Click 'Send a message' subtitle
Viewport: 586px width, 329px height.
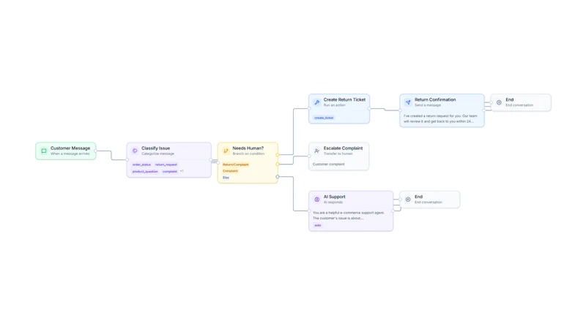[428, 105]
